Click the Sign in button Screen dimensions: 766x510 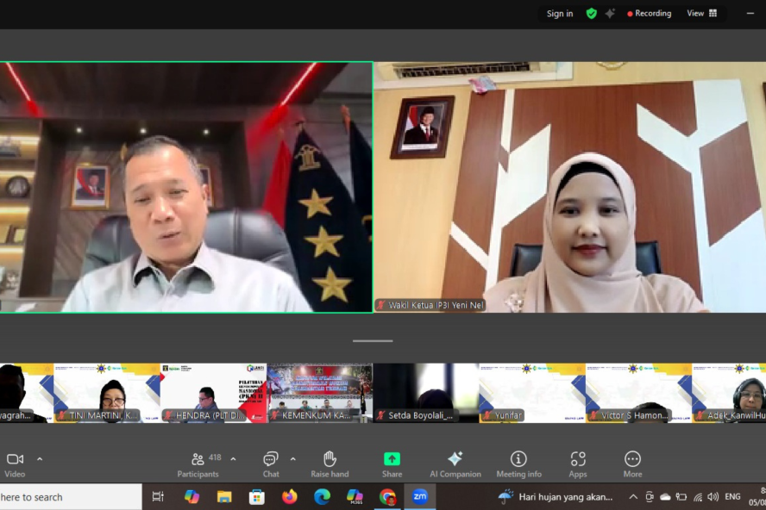559,14
